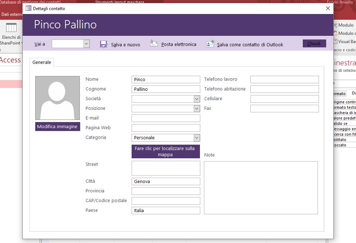The height and width of the screenshot is (243, 356).
Task: Open the Categoria dropdown showing Personale
Action: (x=197, y=137)
